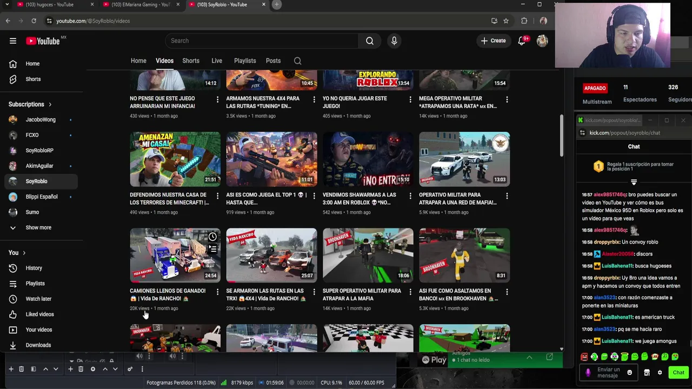Collapse pinned message in Kick chat
The width and height of the screenshot is (692, 389).
tap(634, 182)
